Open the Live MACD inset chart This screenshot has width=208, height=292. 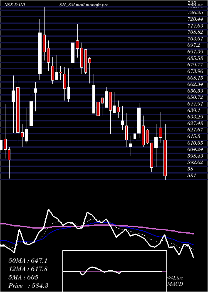(114, 271)
